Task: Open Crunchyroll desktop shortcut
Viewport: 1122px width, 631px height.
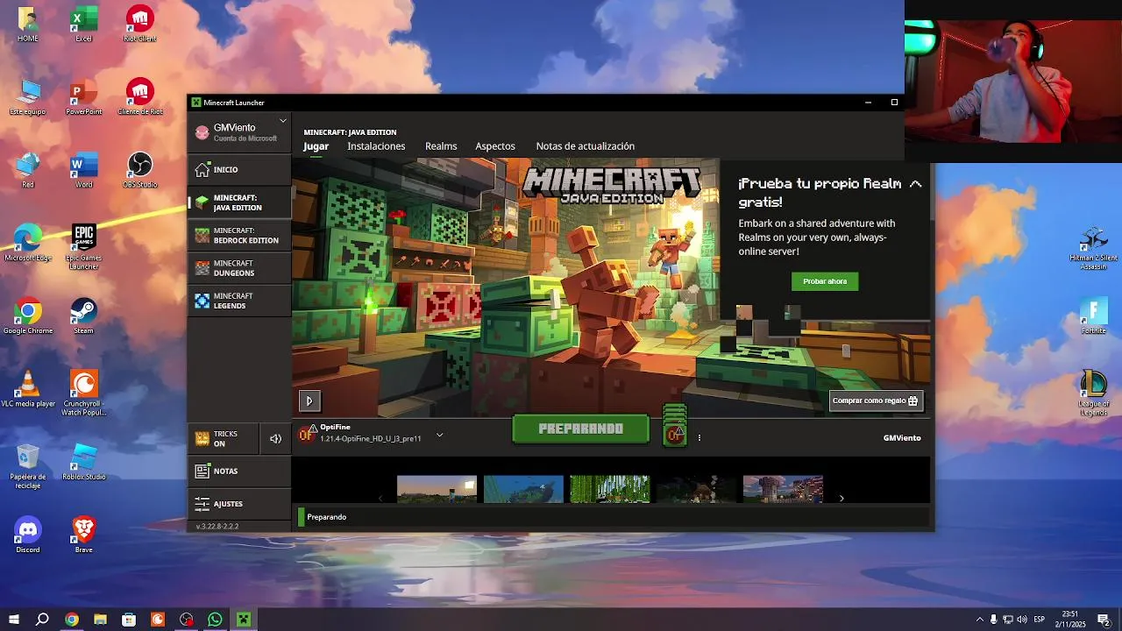Action: [84, 392]
